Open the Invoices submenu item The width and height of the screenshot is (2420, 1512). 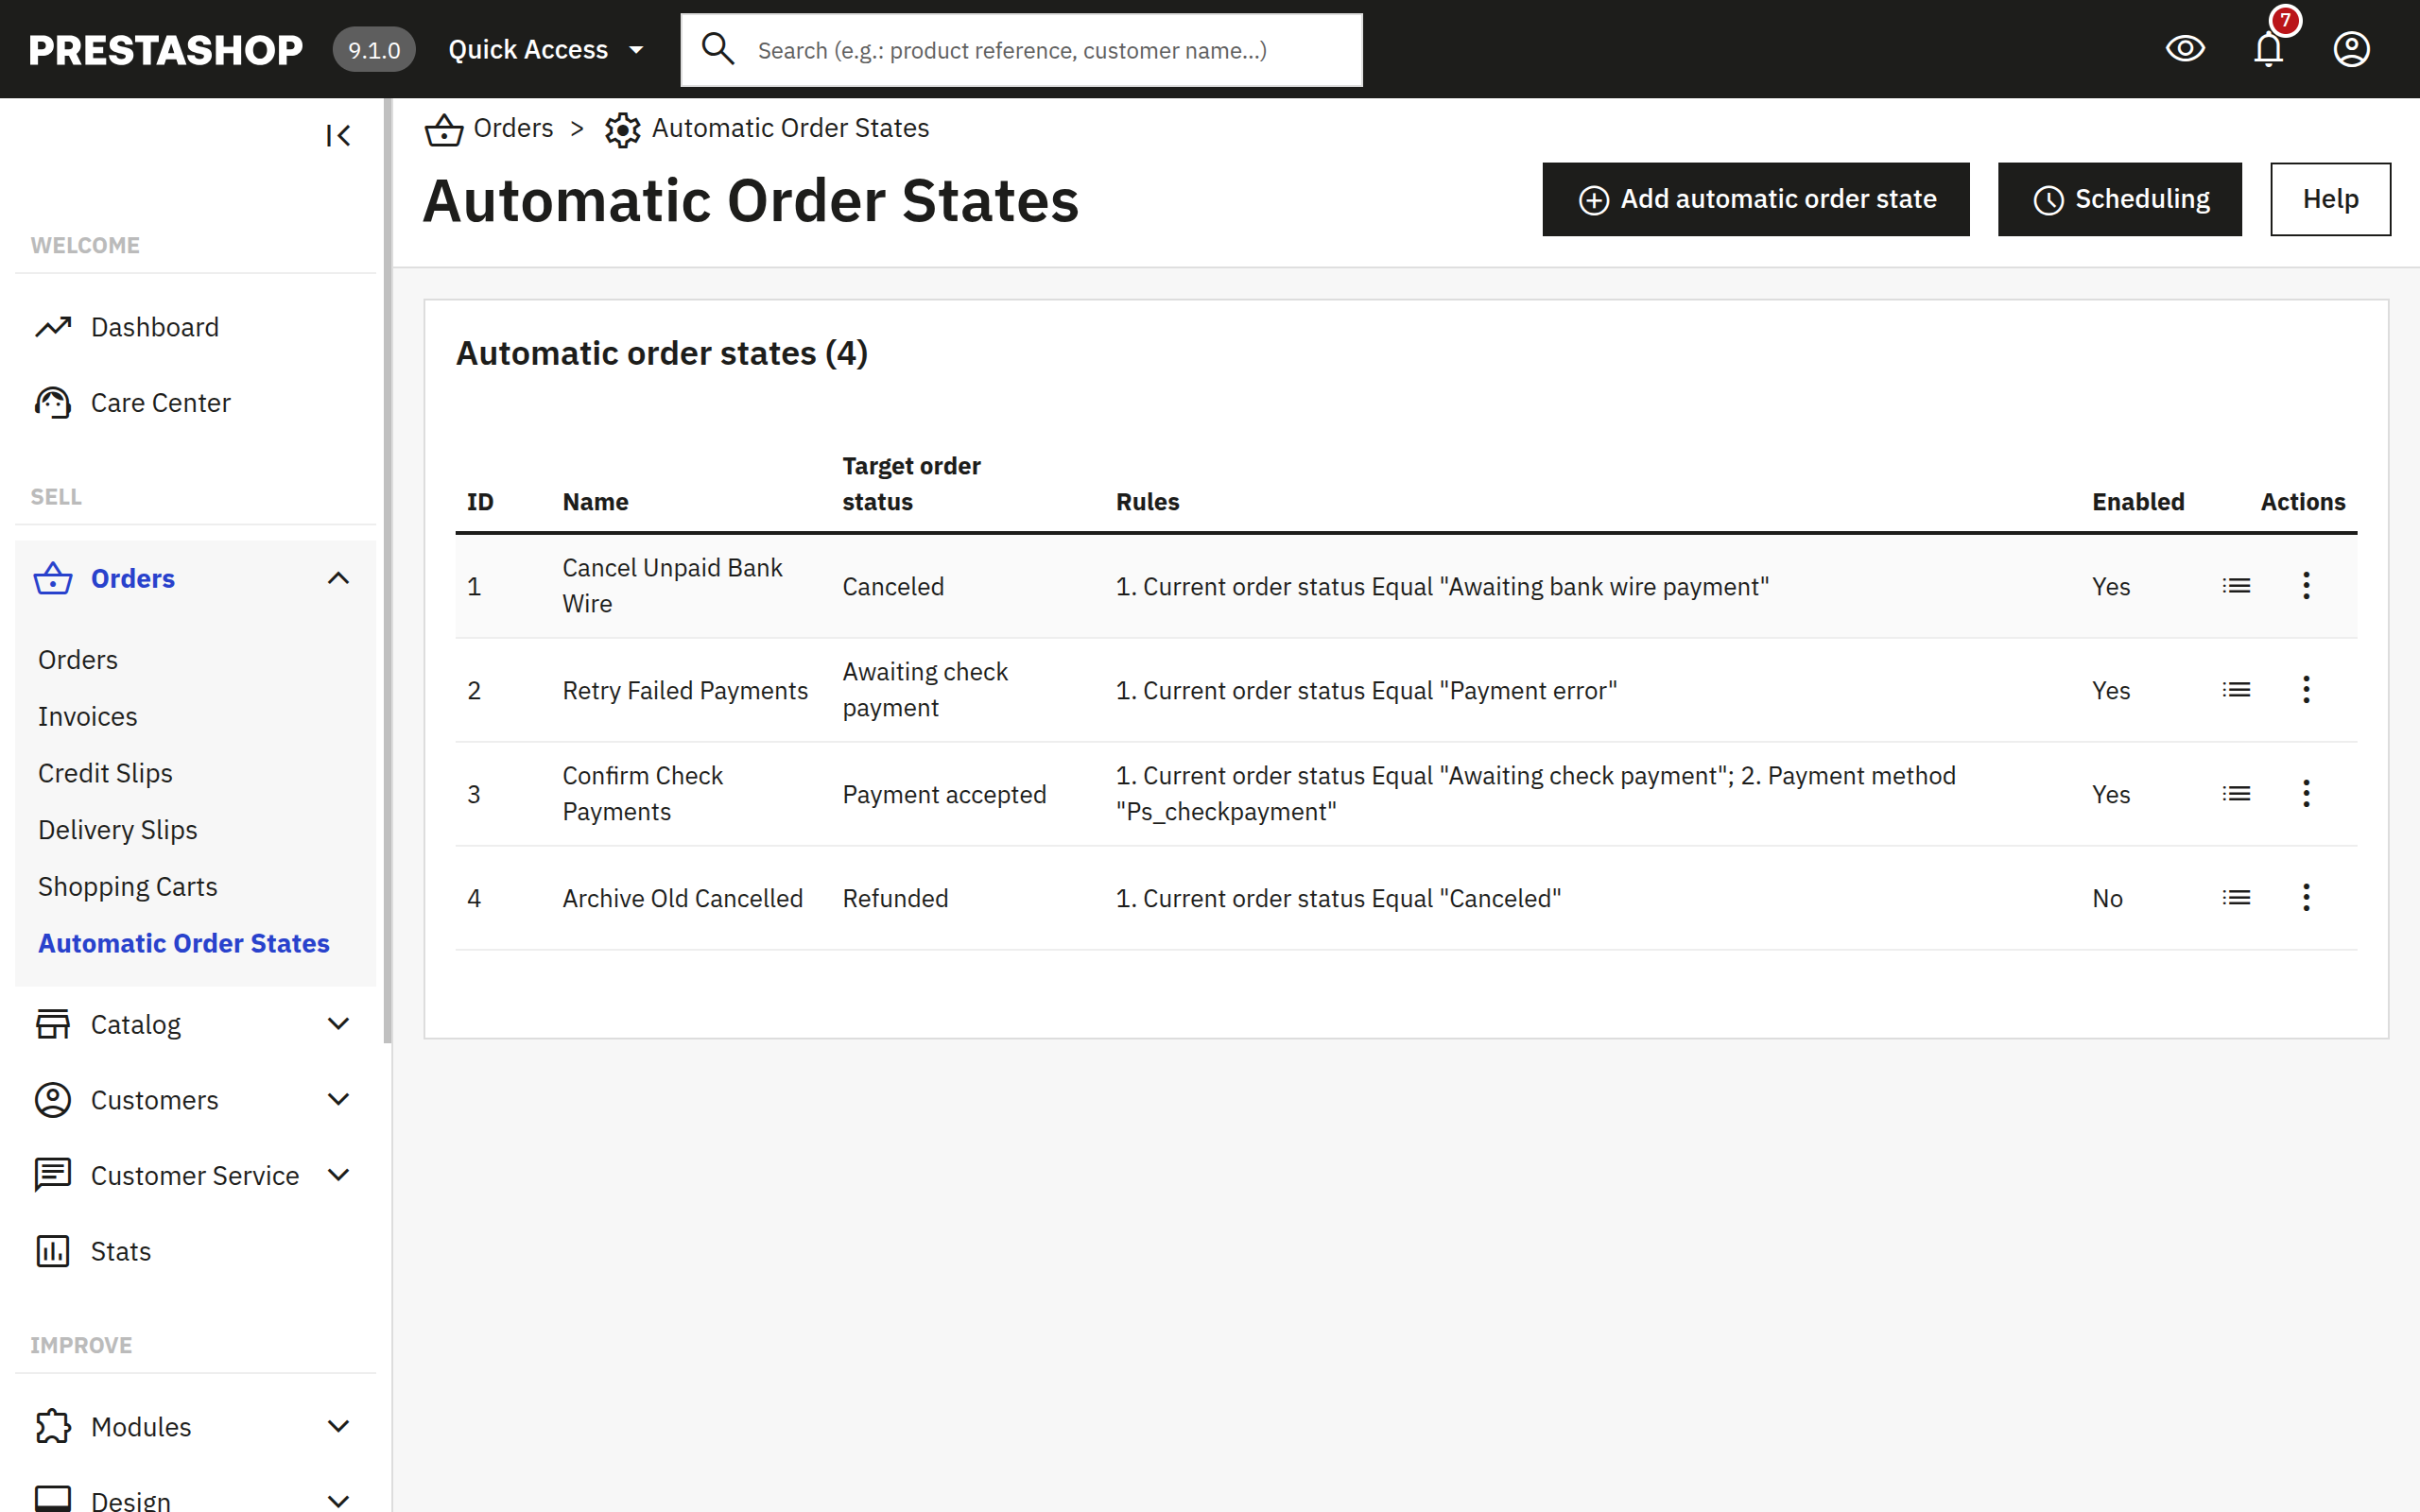(88, 717)
